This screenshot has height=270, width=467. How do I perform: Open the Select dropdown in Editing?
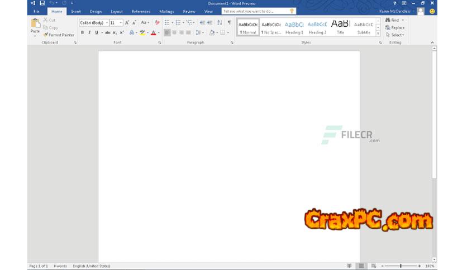tap(395, 35)
